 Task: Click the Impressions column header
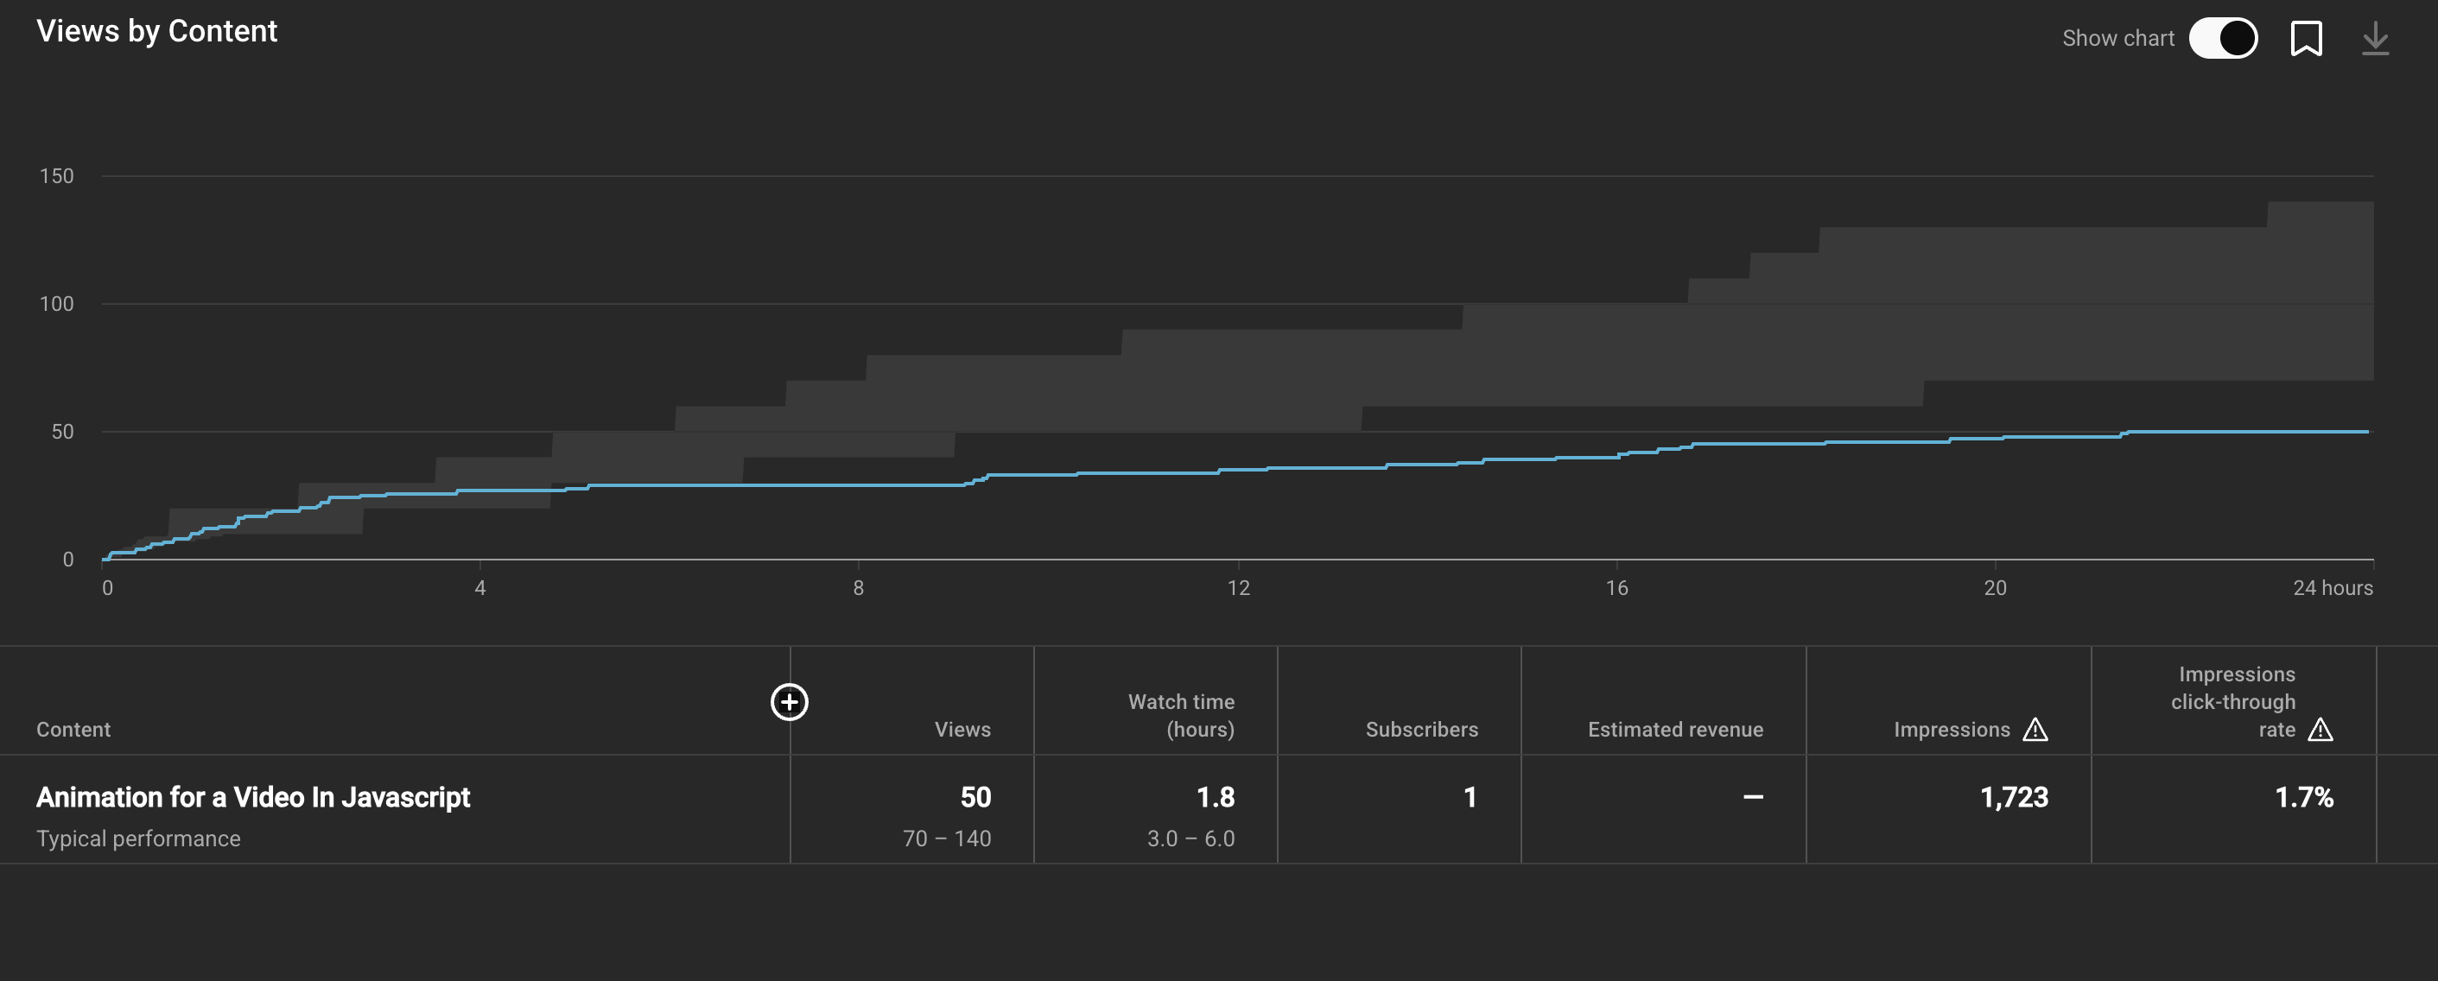coord(1952,730)
